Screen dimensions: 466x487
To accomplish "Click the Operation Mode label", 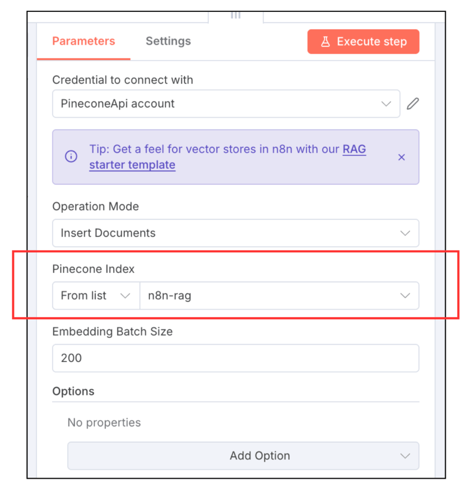I will [95, 207].
